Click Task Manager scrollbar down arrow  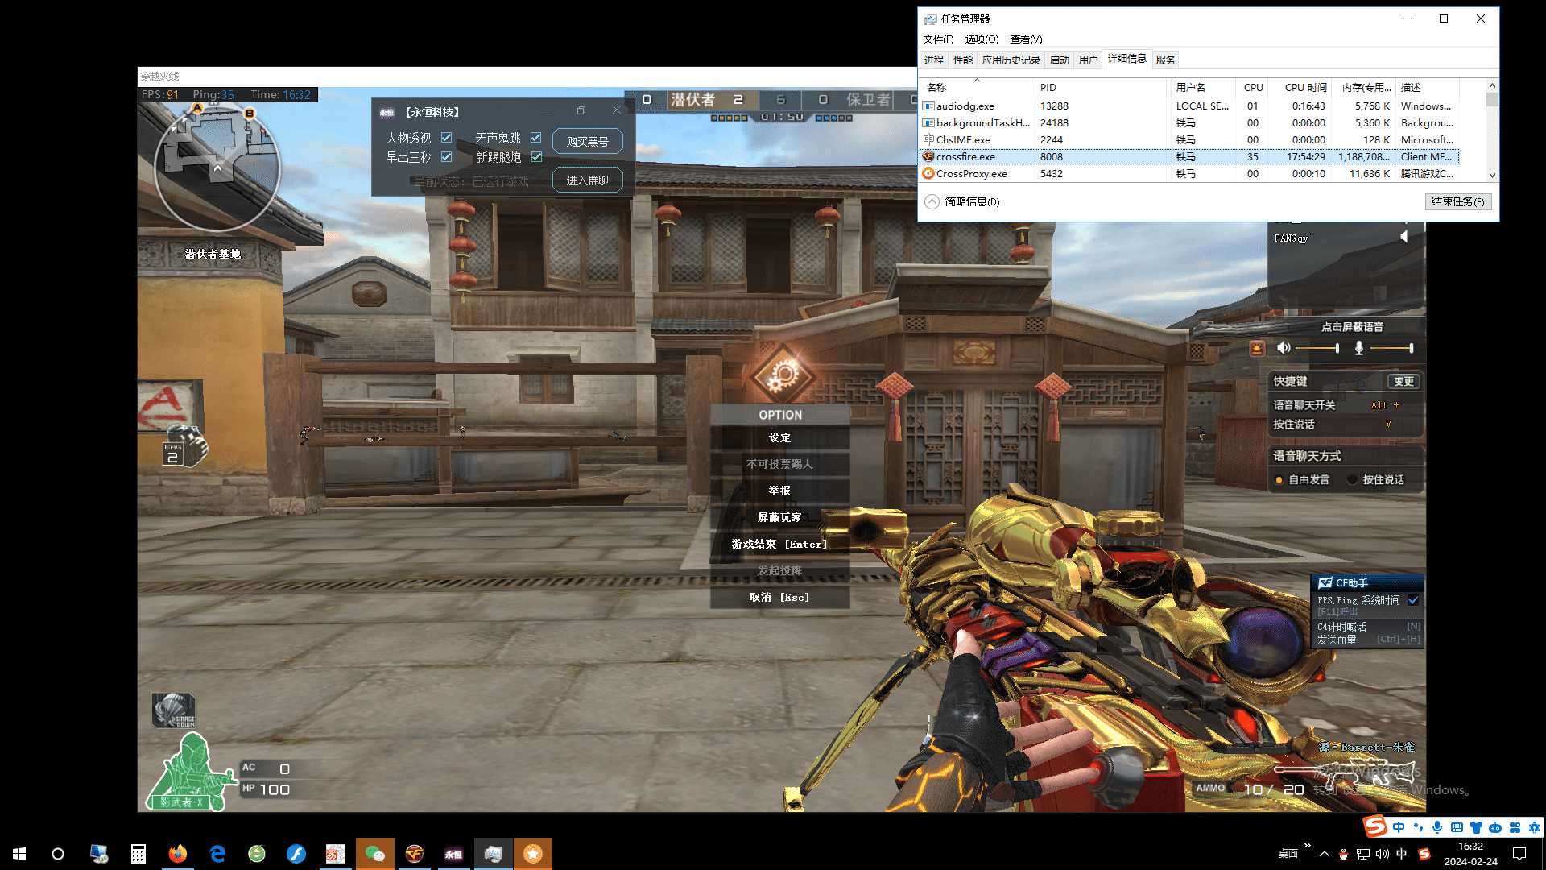tap(1492, 175)
